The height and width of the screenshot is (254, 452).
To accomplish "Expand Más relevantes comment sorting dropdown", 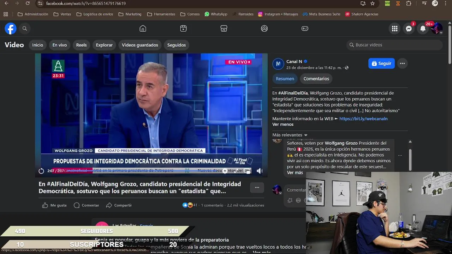I will [x=290, y=135].
